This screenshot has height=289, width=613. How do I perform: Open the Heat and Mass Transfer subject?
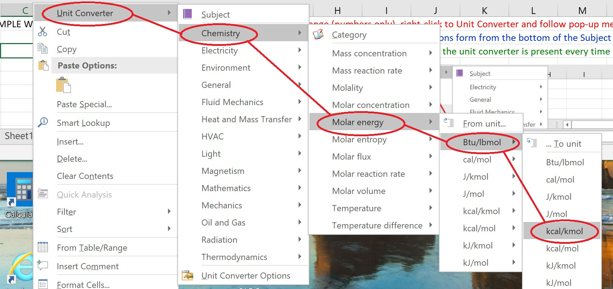click(246, 119)
